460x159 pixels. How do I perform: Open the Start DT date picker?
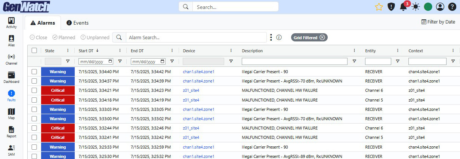click(x=110, y=61)
